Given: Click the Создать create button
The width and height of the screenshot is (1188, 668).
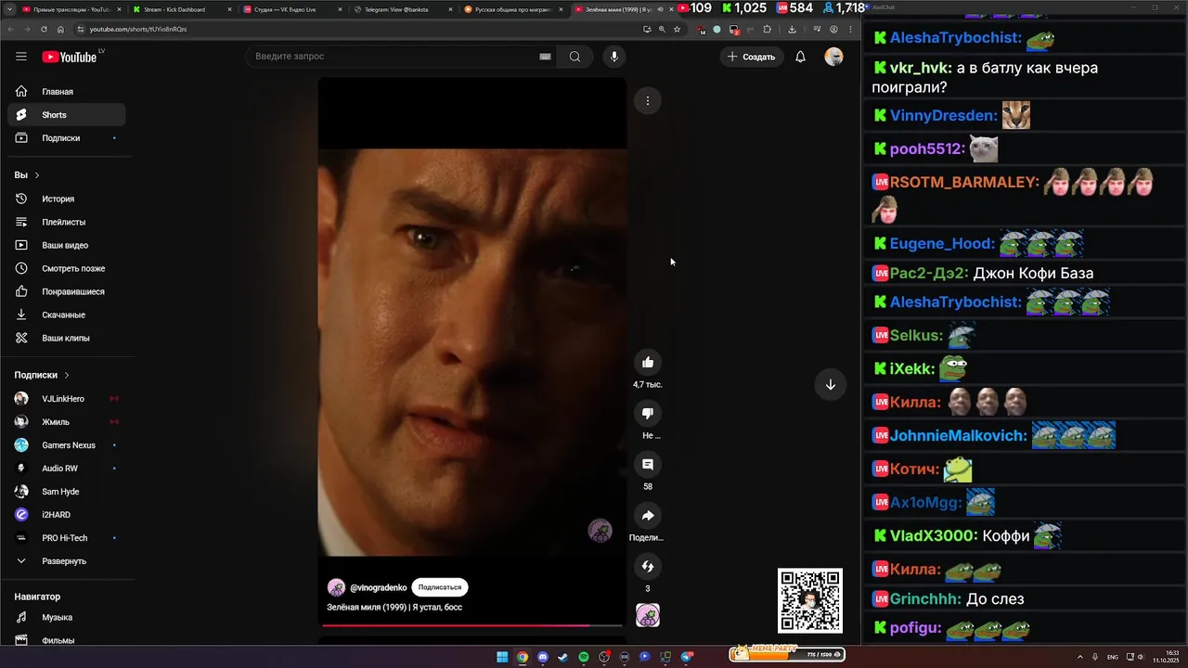Looking at the screenshot, I should pyautogui.click(x=752, y=57).
